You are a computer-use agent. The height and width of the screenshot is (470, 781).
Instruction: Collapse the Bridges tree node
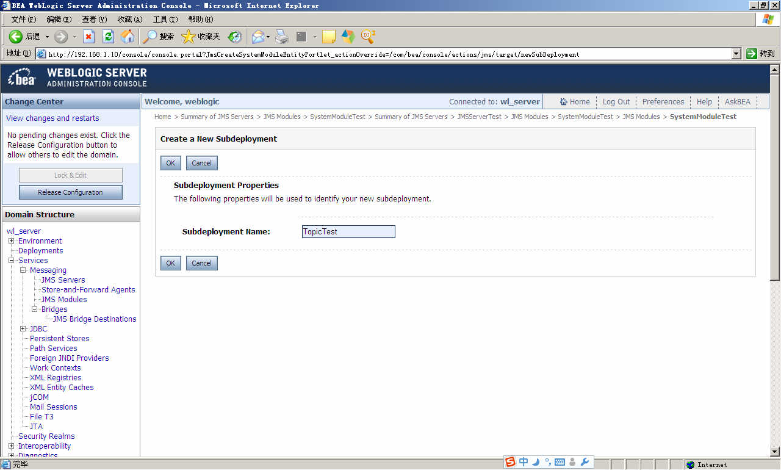[x=34, y=309]
